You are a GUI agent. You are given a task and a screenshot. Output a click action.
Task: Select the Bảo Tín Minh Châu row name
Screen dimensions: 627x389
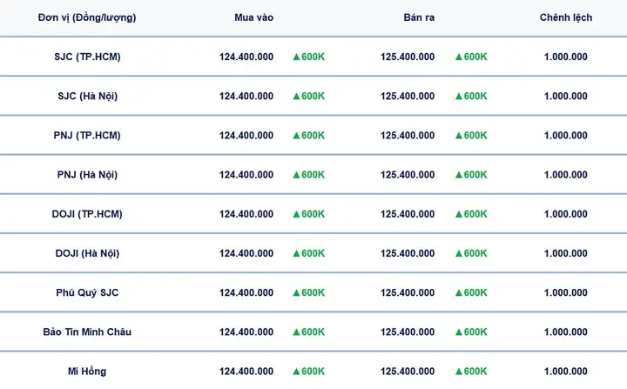pyautogui.click(x=87, y=332)
